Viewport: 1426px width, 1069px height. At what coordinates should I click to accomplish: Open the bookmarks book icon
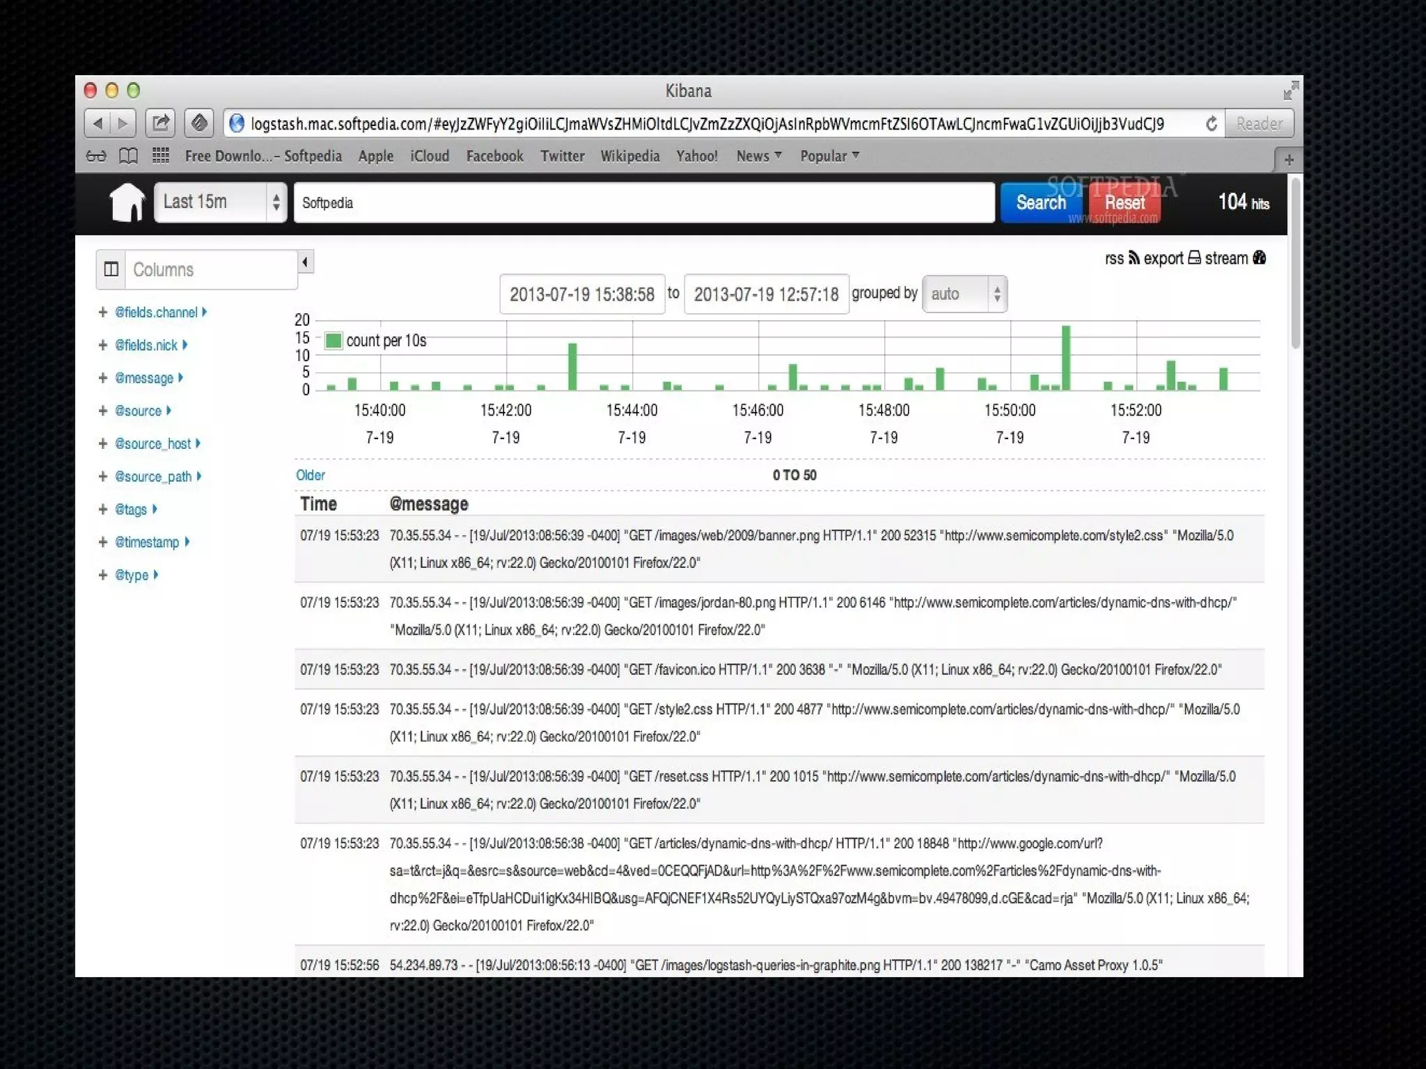[128, 156]
